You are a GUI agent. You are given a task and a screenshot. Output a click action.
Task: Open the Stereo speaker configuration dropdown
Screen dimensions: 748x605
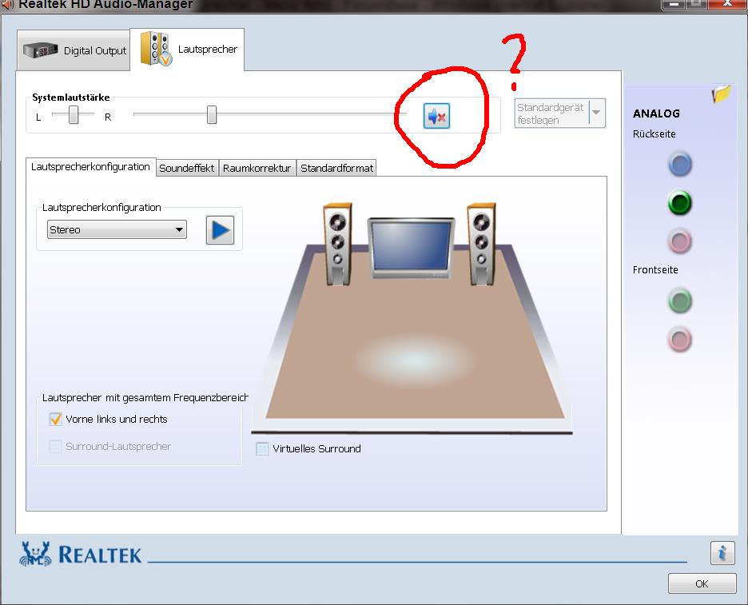click(117, 229)
